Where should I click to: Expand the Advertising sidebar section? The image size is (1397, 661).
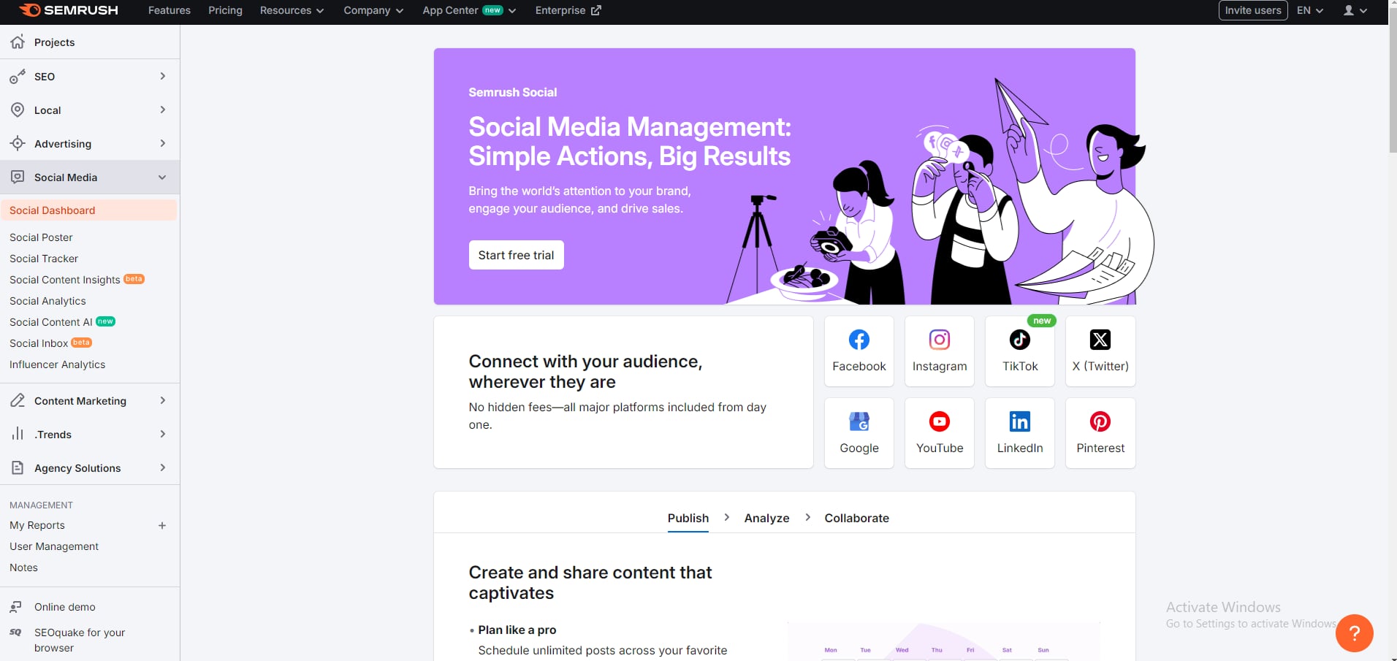pos(162,144)
